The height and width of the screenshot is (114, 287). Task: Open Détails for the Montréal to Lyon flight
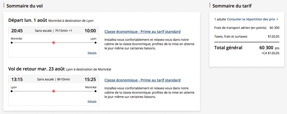point(92,53)
